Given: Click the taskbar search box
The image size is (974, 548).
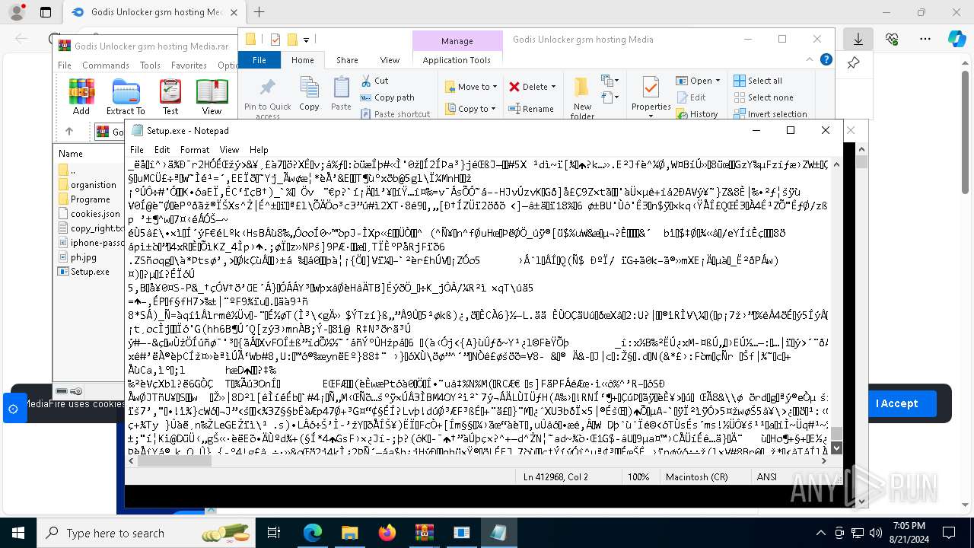Looking at the screenshot, I should coord(147,533).
